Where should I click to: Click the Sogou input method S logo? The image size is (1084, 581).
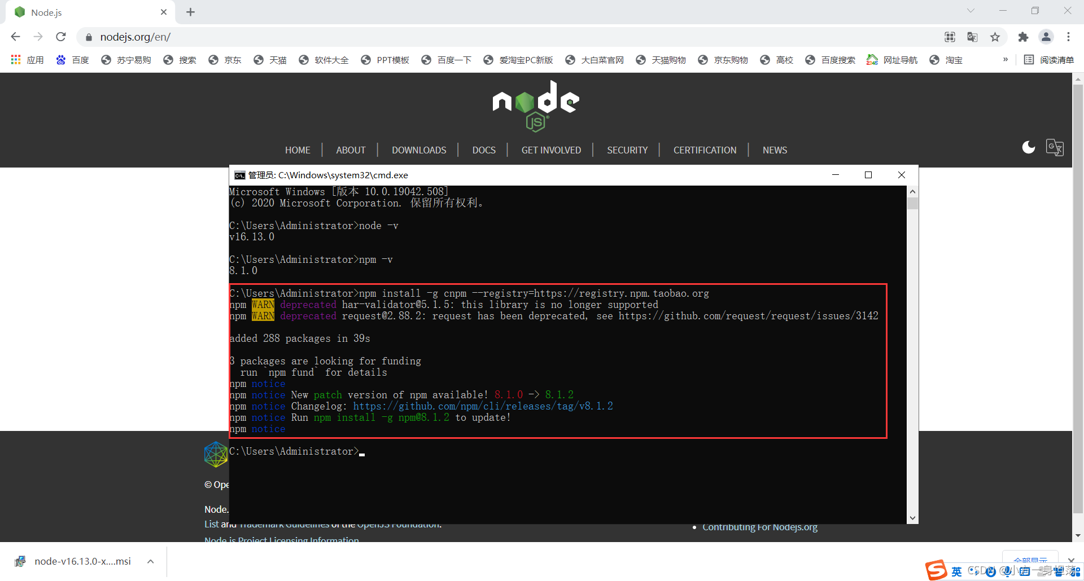pyautogui.click(x=936, y=570)
